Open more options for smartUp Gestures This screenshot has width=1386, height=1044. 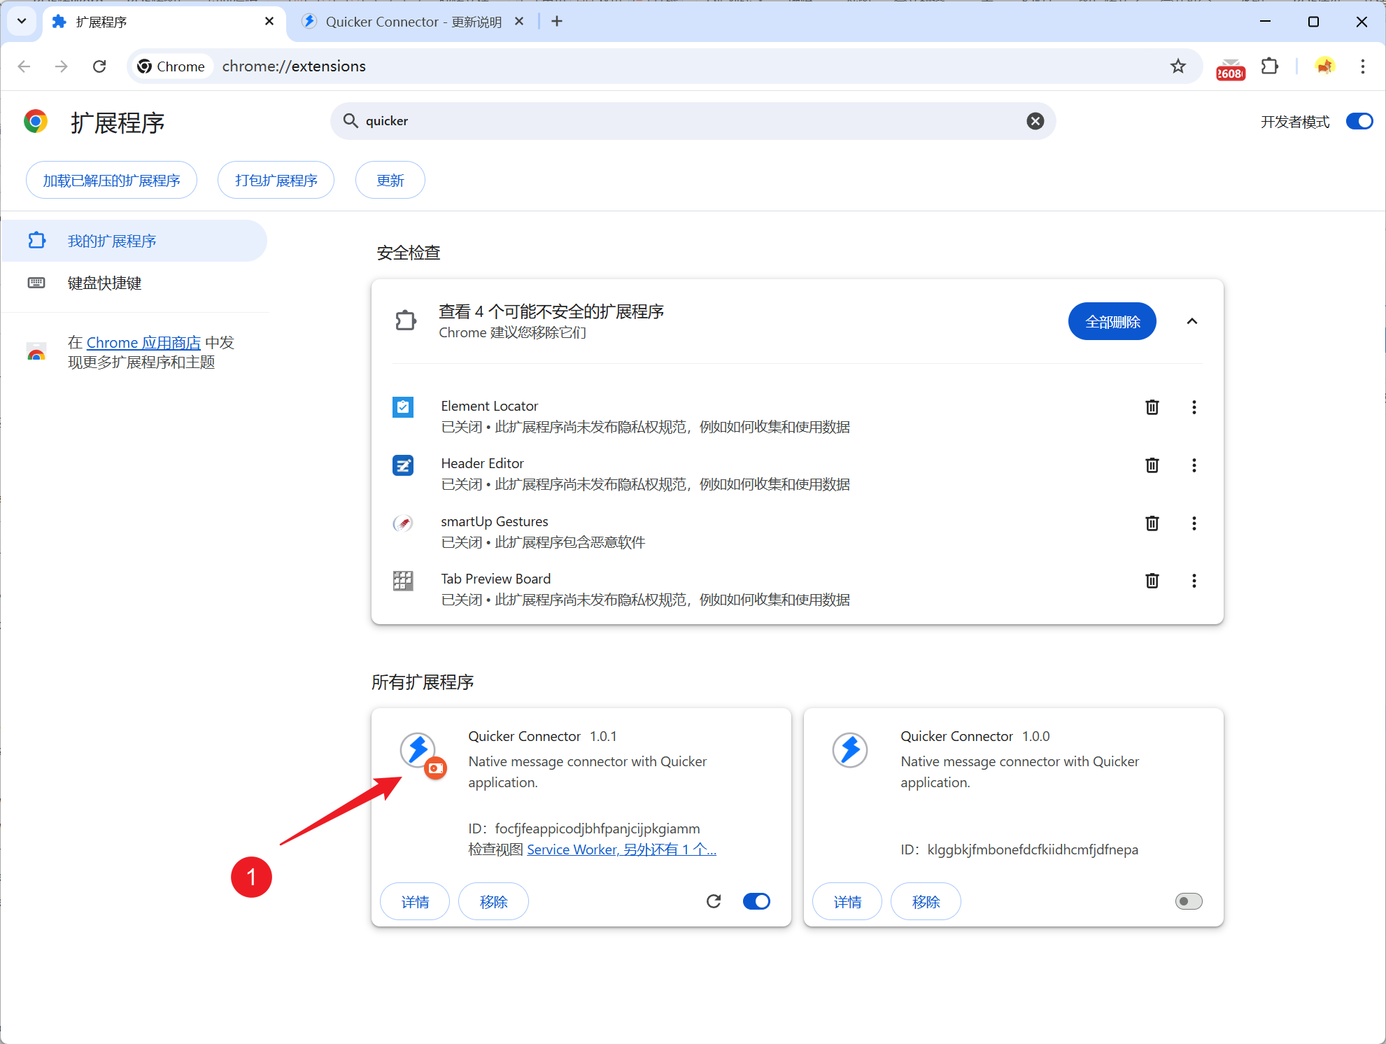point(1194,523)
